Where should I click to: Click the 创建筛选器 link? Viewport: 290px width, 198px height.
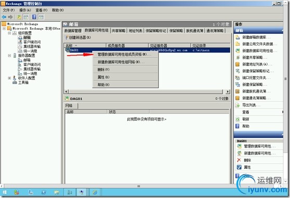click(80, 37)
